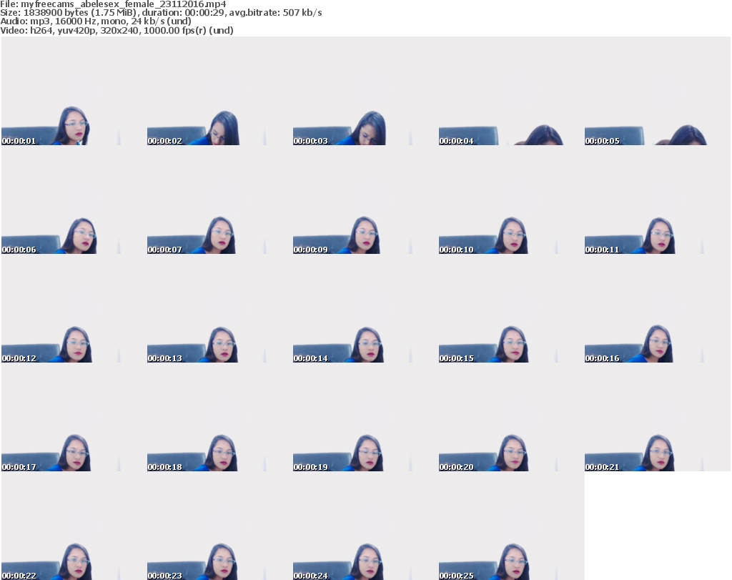Select the thumbnail stamped 00:00:15

point(512,308)
